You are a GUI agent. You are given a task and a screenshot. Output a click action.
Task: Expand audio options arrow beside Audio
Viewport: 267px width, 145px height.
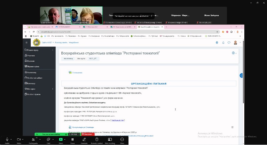pyautogui.click(x=11, y=139)
